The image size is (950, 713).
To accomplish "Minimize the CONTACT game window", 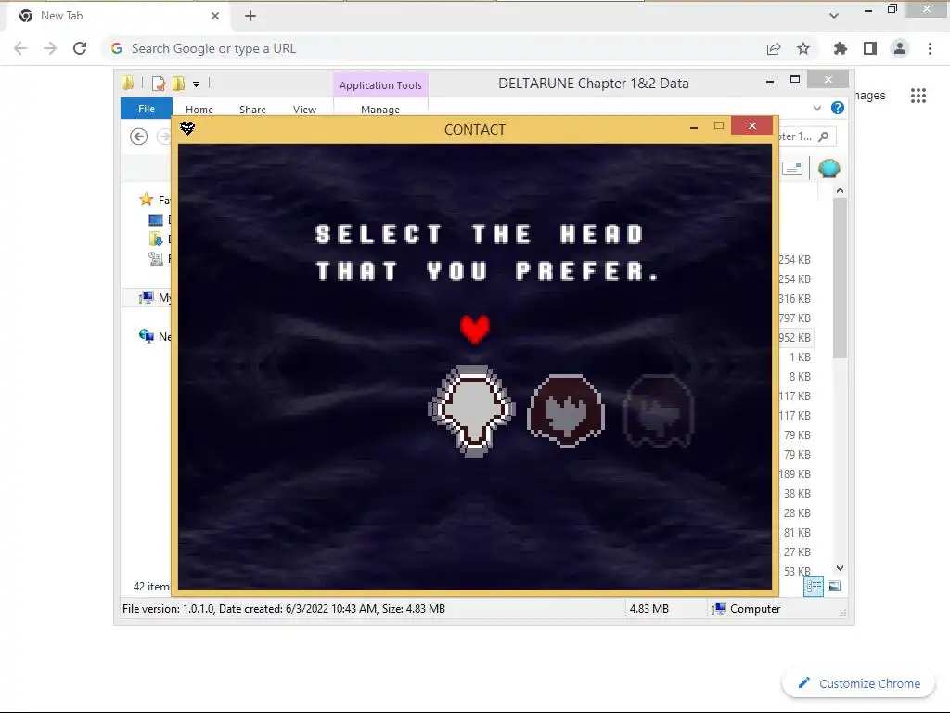I will [694, 126].
